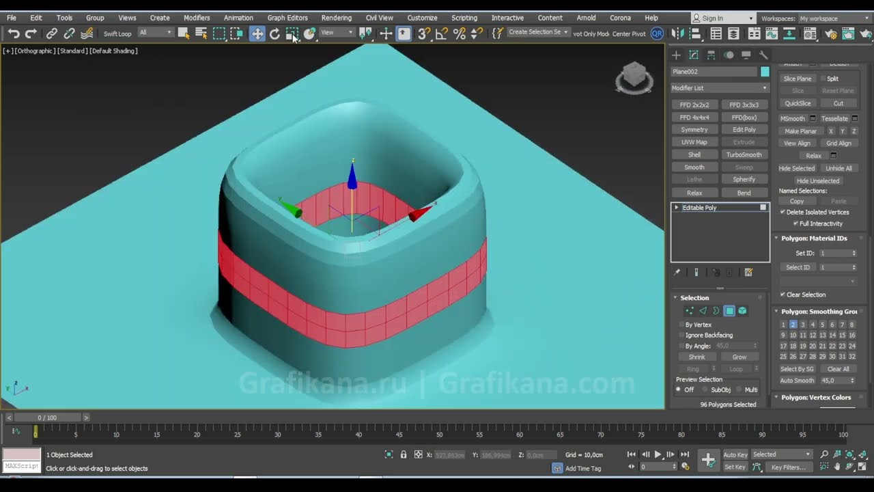
Task: Open the Customize menu
Action: (422, 18)
